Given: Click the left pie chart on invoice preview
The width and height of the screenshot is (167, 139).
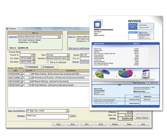Looking at the screenshot, I should point(102,74).
